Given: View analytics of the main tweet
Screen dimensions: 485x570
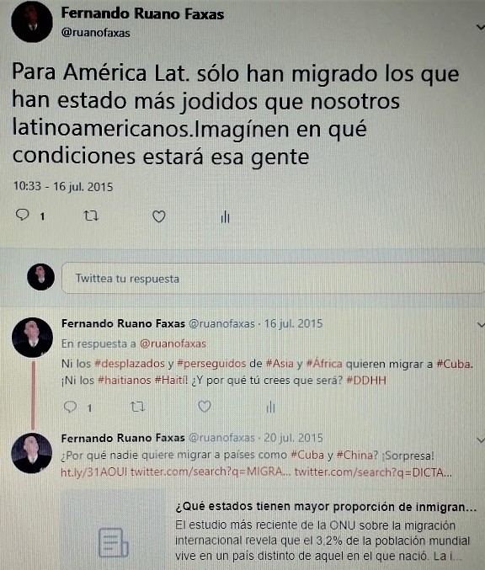Looking at the screenshot, I should click(226, 216).
